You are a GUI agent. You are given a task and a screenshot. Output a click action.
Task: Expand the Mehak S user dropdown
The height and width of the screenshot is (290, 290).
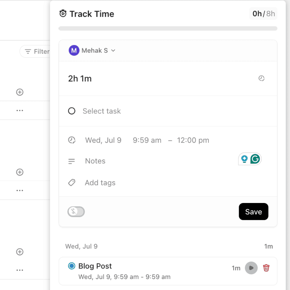[x=113, y=50]
